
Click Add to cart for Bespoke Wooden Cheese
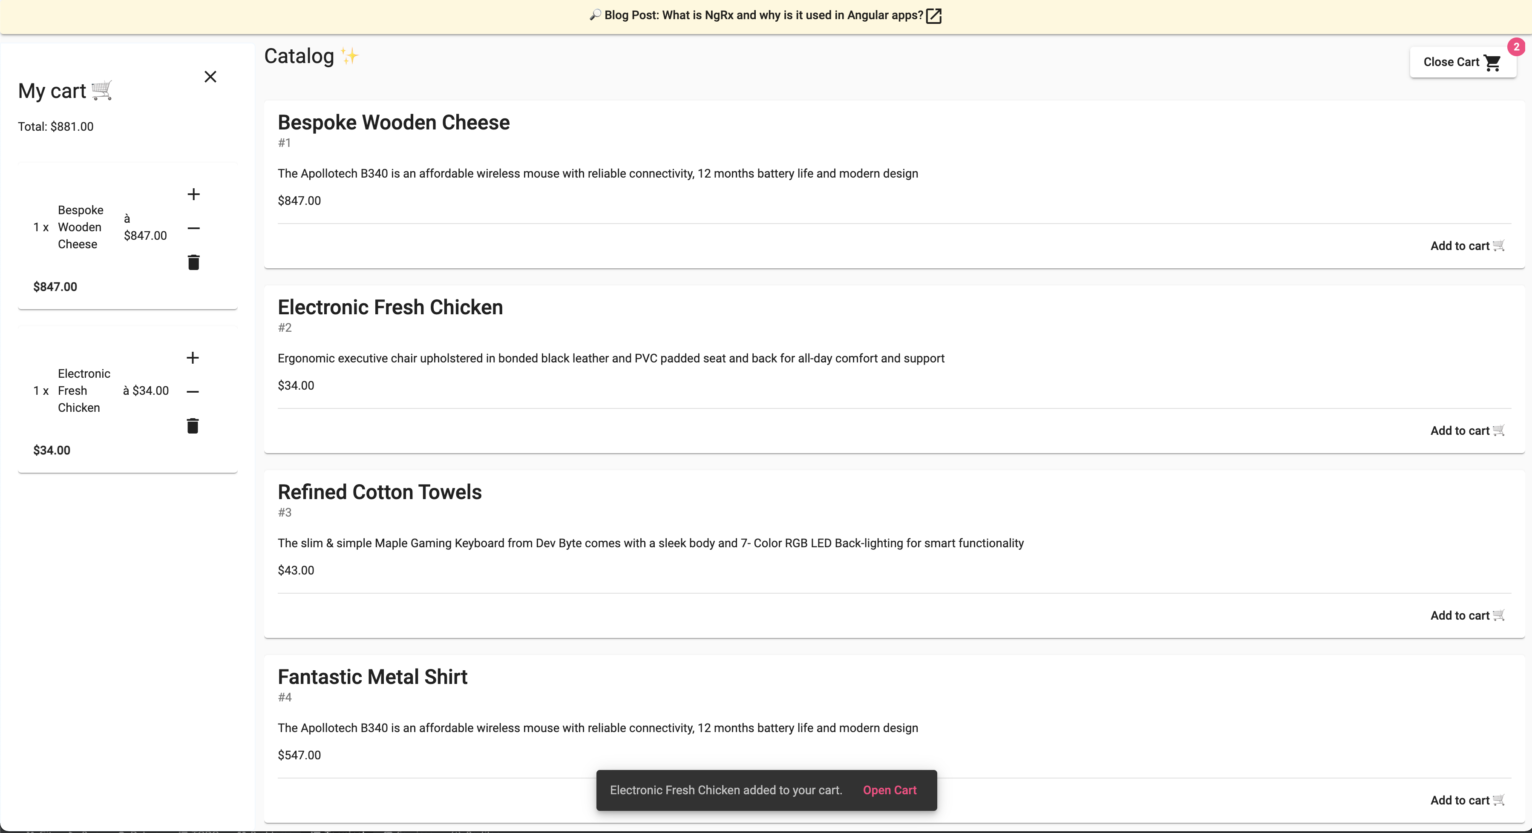click(1467, 245)
